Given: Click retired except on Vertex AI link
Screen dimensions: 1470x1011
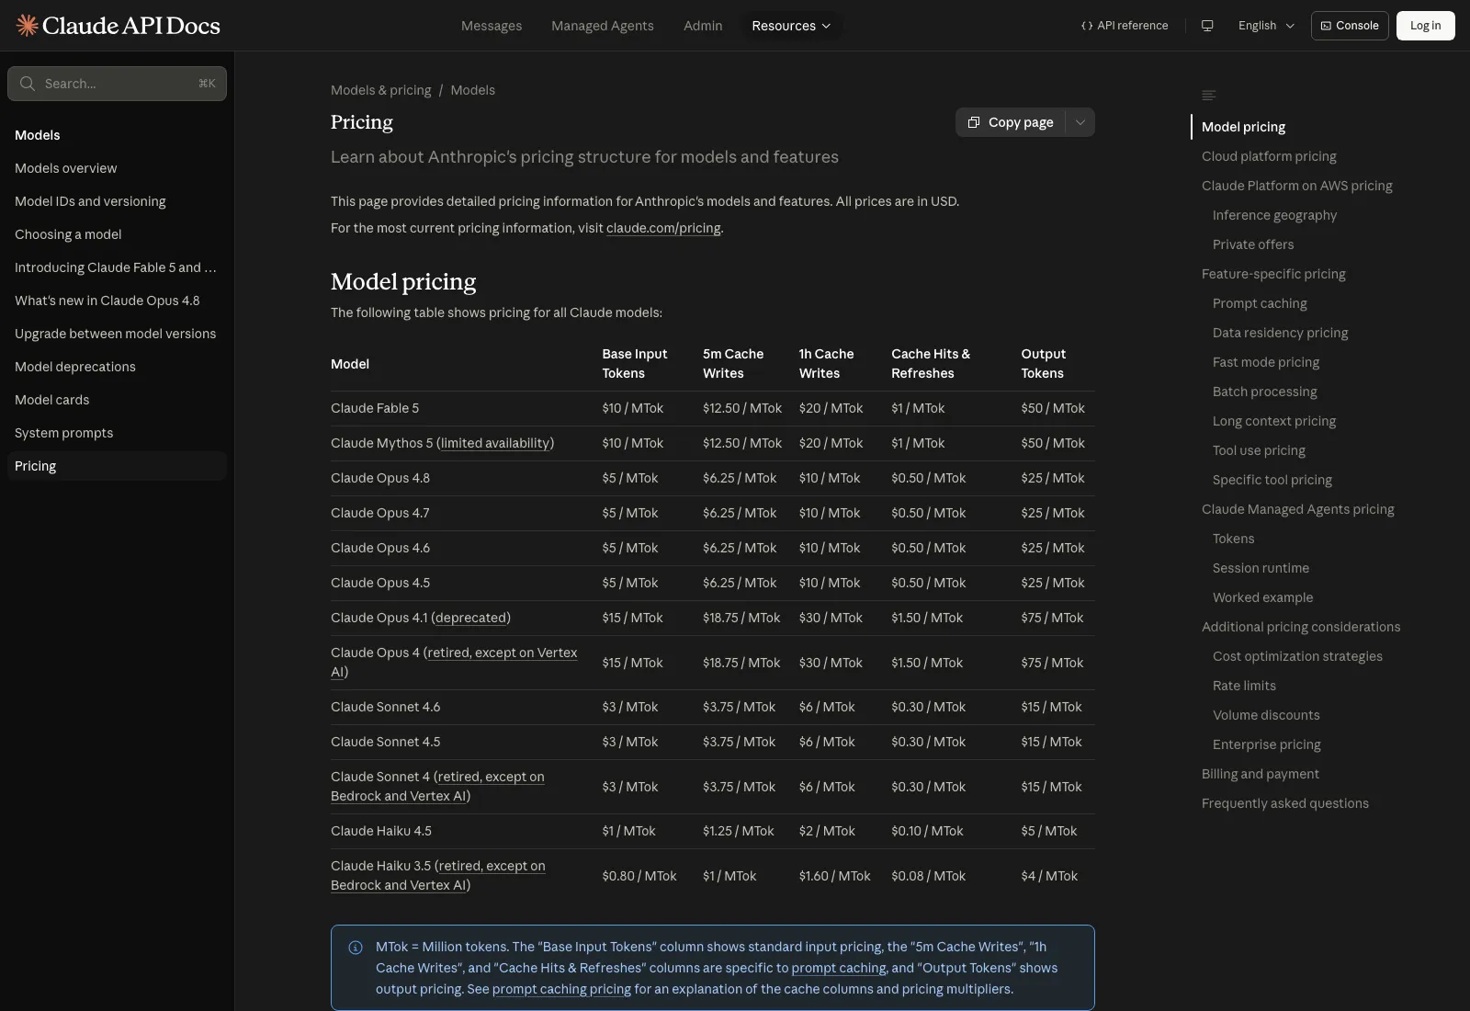Looking at the screenshot, I should click(x=502, y=653).
